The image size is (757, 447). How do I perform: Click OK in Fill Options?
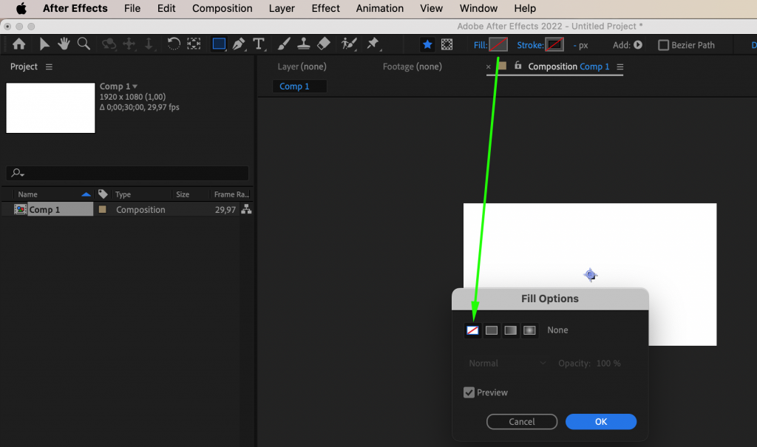click(x=600, y=421)
